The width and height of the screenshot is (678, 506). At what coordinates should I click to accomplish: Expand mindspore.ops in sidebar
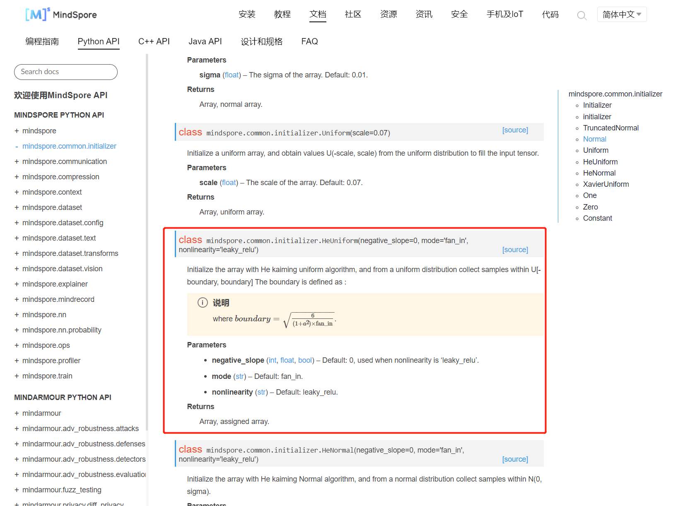(17, 345)
